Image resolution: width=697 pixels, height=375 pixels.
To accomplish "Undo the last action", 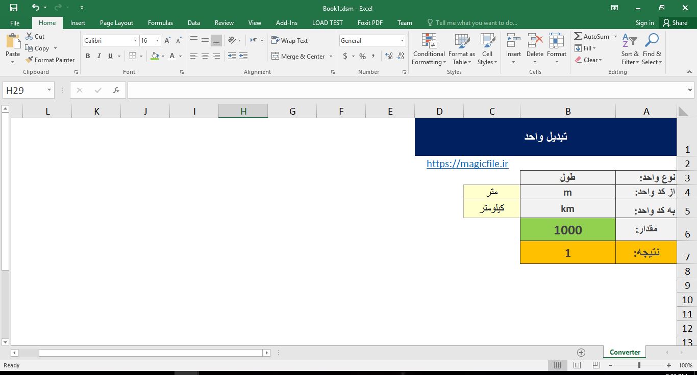I will pyautogui.click(x=35, y=8).
